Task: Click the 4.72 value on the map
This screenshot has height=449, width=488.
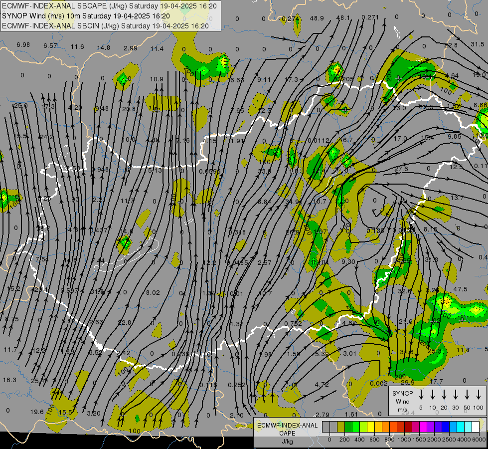Action: point(322,385)
